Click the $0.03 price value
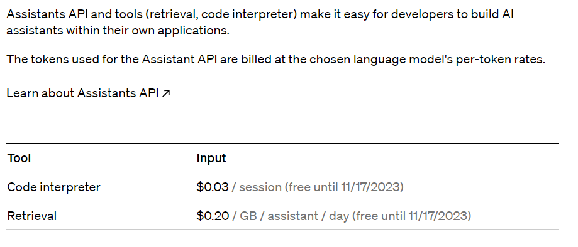The height and width of the screenshot is (247, 578). click(213, 187)
